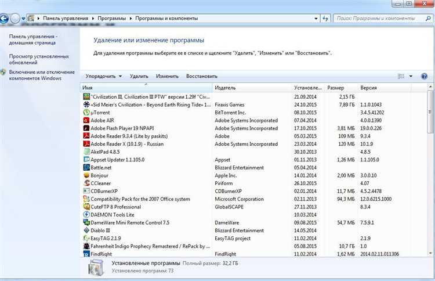Click the Piriform publisher cell

pyautogui.click(x=224, y=183)
